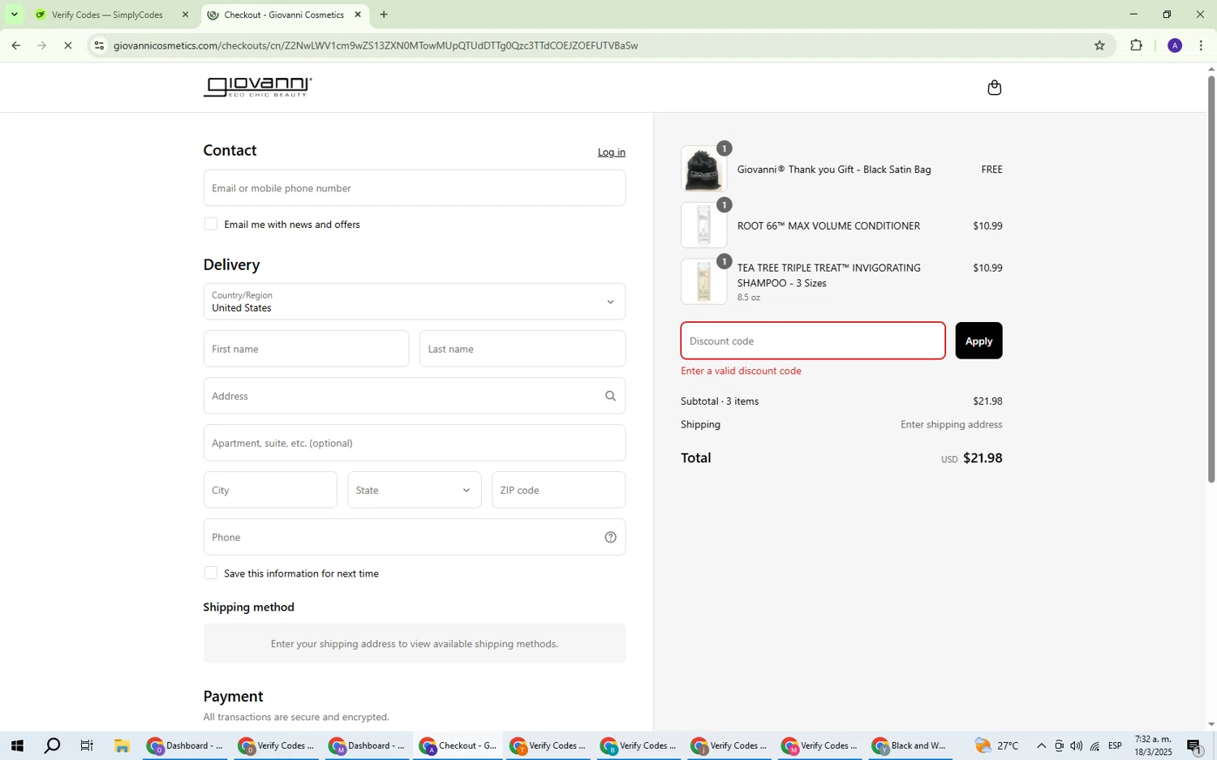Click the 'Enter shipping address' text
1217x760 pixels.
[951, 424]
